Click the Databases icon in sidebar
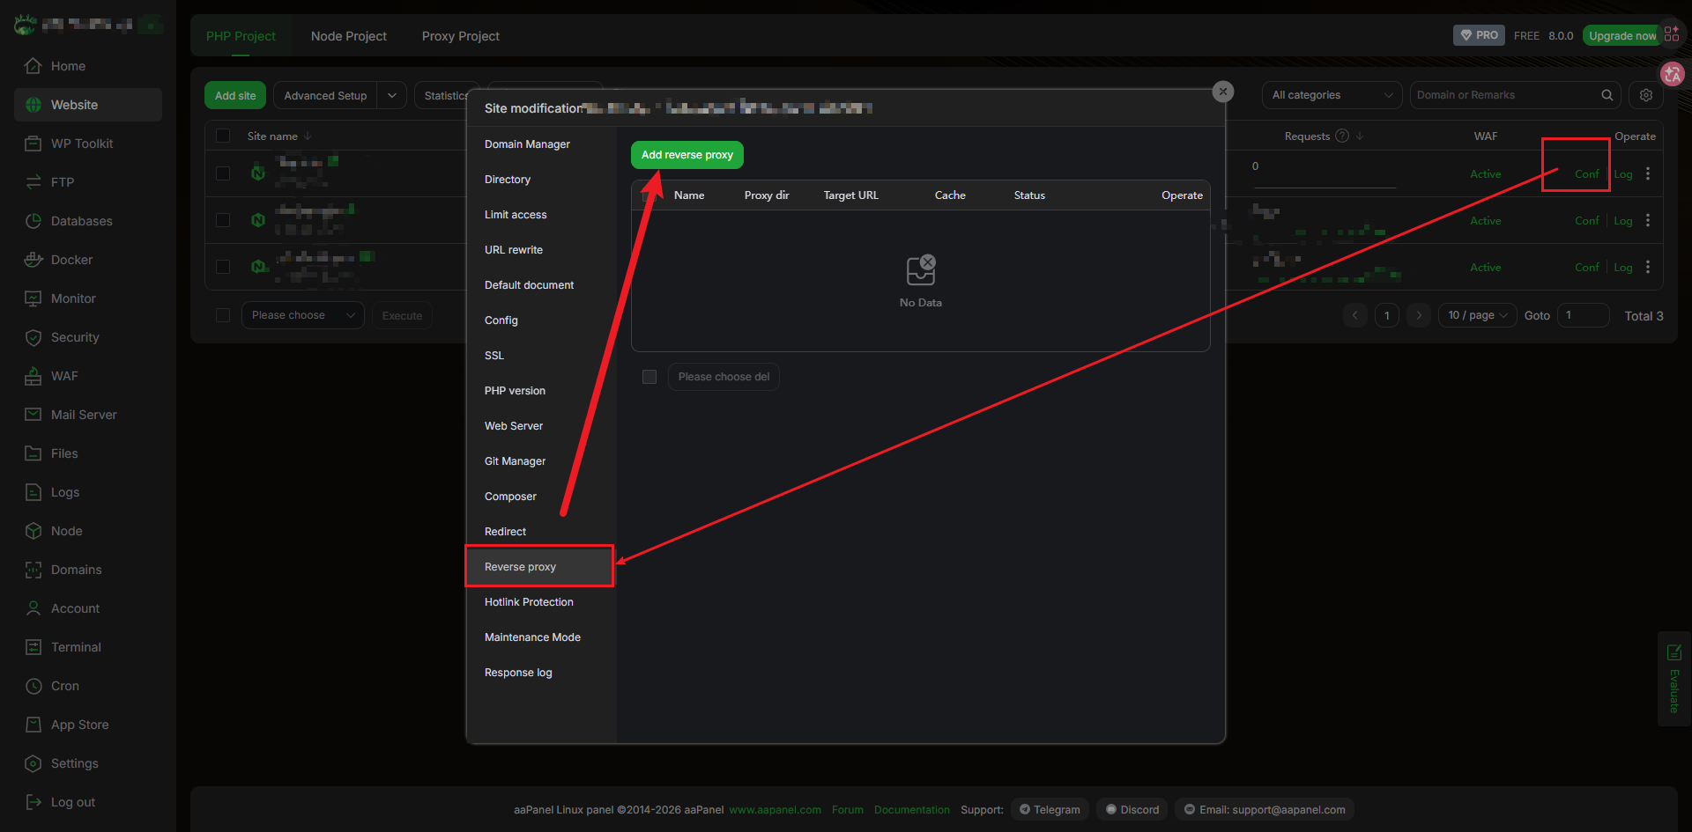The width and height of the screenshot is (1692, 832). [x=33, y=221]
